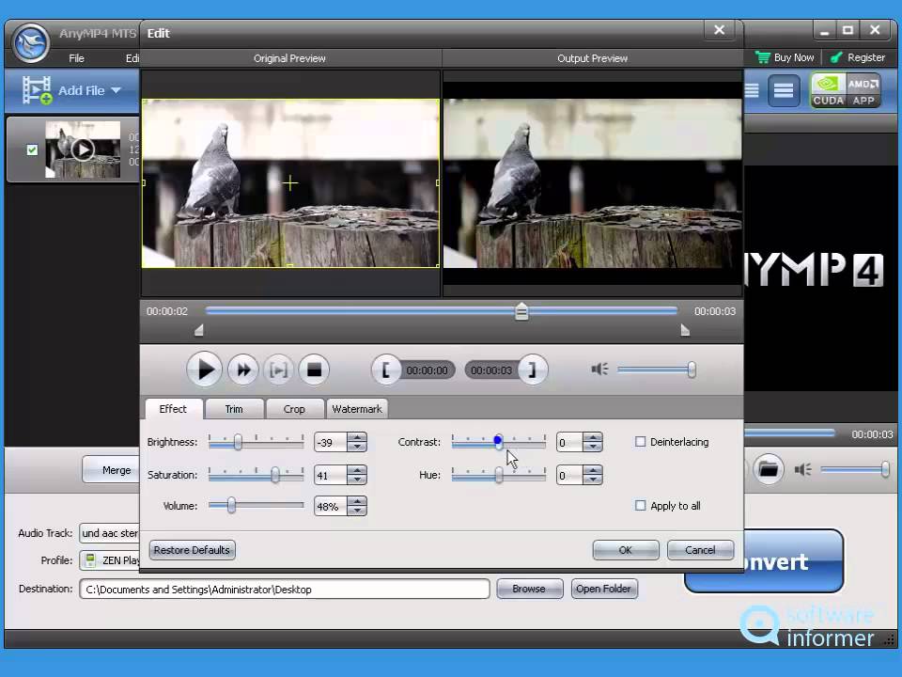Click the Brightness value field showing -39
Screen dimensions: 902x677
click(x=331, y=443)
